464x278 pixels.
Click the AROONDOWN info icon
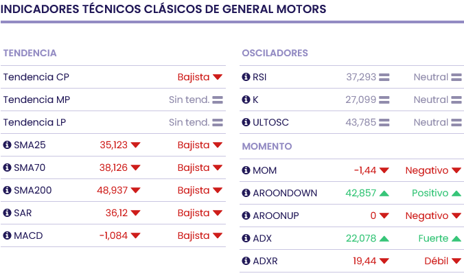coord(246,193)
